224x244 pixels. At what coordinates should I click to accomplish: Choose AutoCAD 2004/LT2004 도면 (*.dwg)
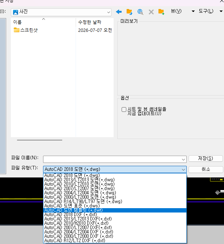pos(115,193)
